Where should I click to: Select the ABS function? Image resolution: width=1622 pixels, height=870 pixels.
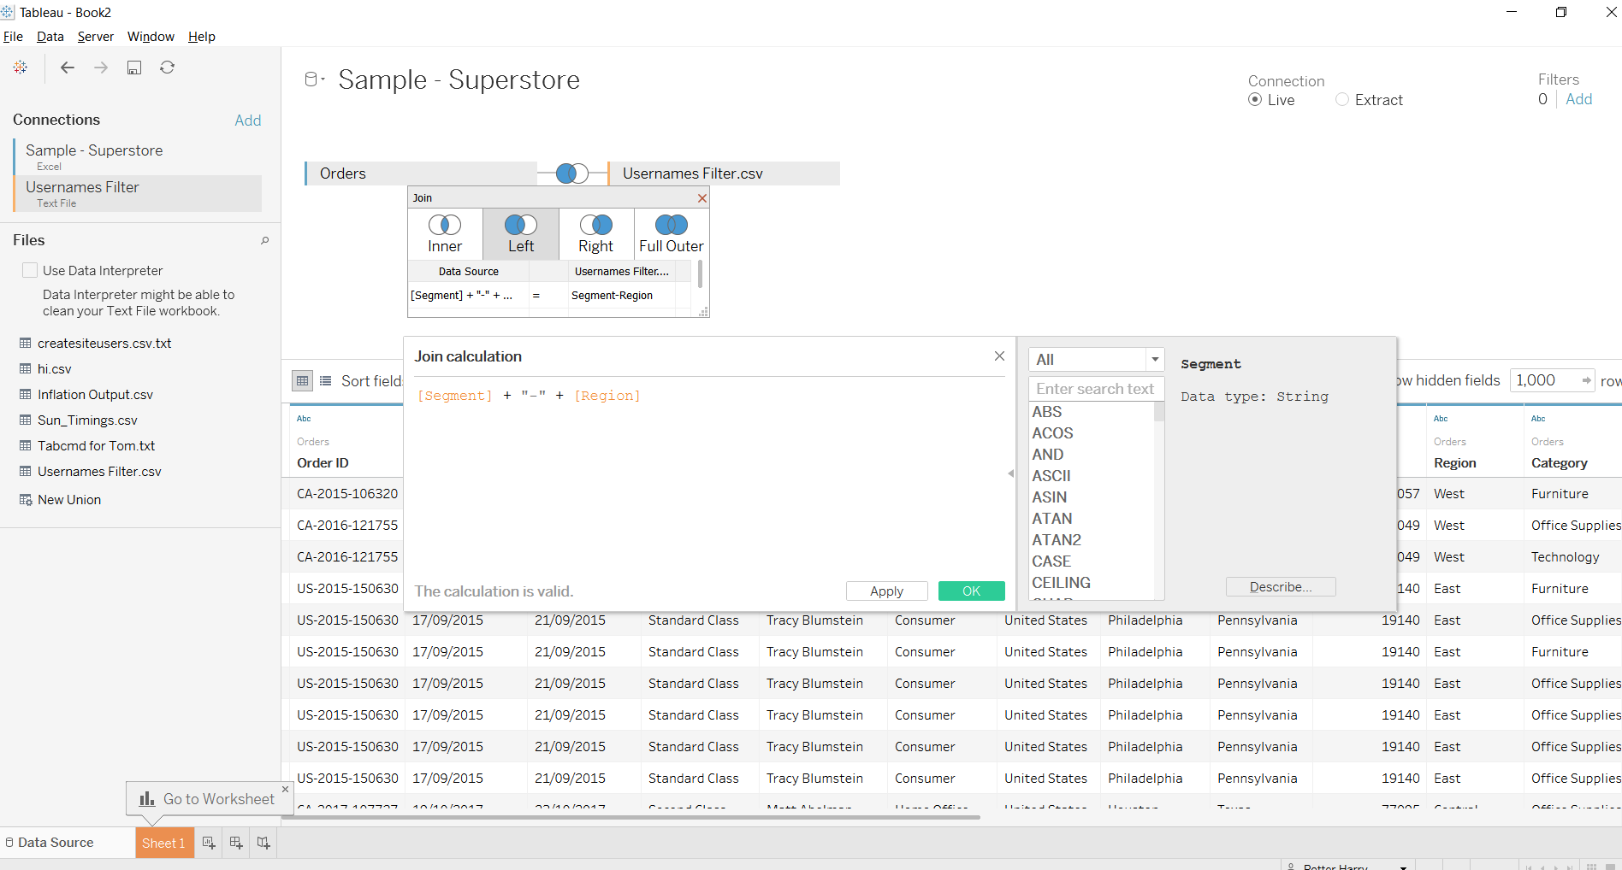1047,412
